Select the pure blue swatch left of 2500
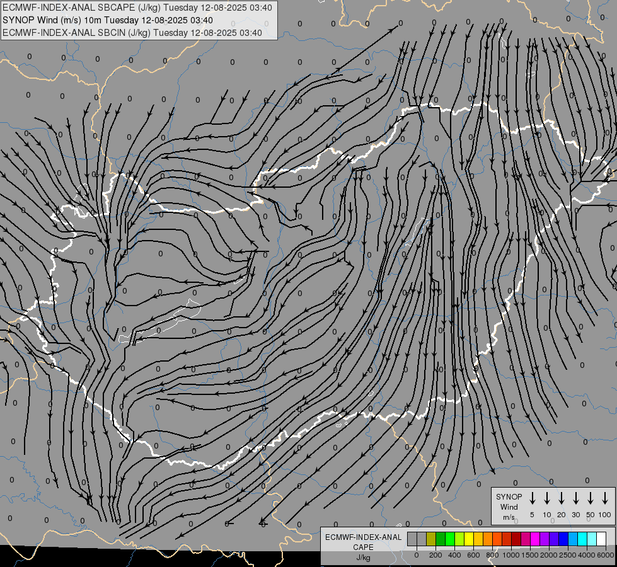This screenshot has height=567, width=617. pyautogui.click(x=563, y=539)
